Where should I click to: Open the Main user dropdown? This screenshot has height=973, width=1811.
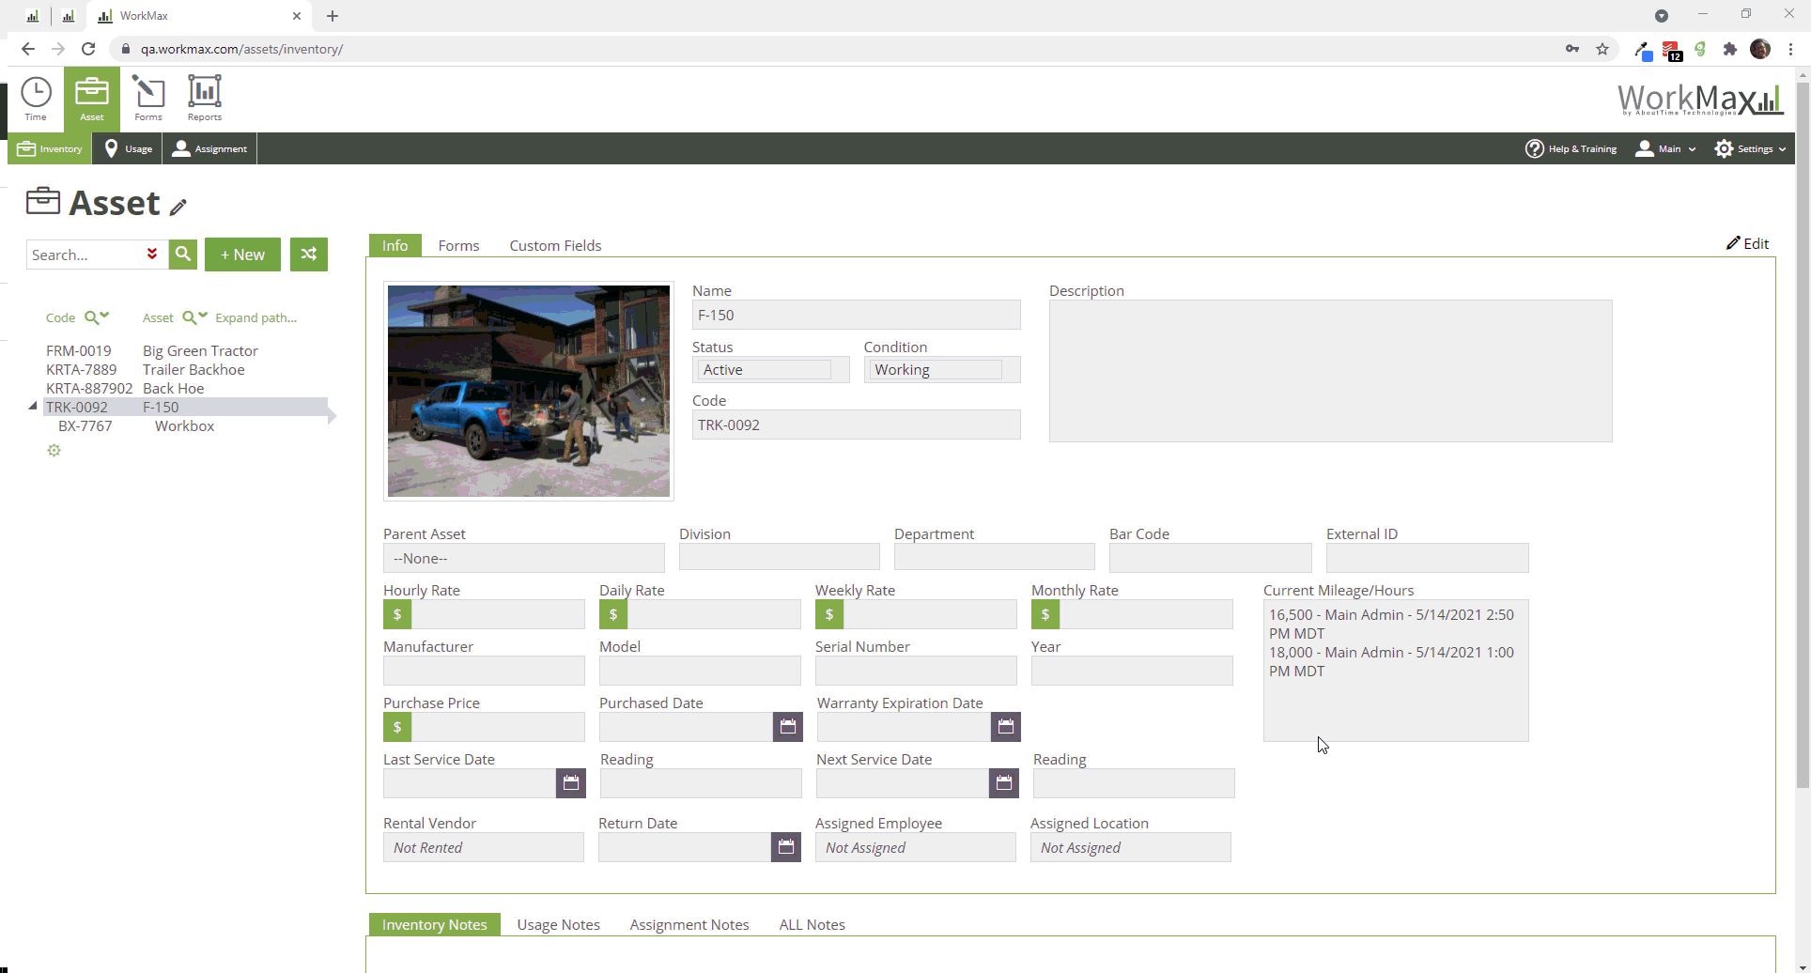1666,148
